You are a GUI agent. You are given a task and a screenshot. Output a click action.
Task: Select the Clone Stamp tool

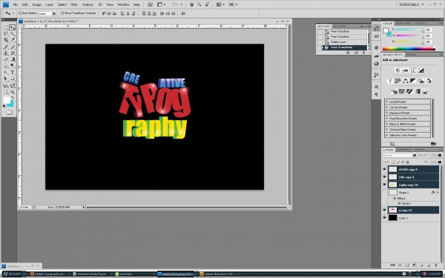(x=5, y=53)
